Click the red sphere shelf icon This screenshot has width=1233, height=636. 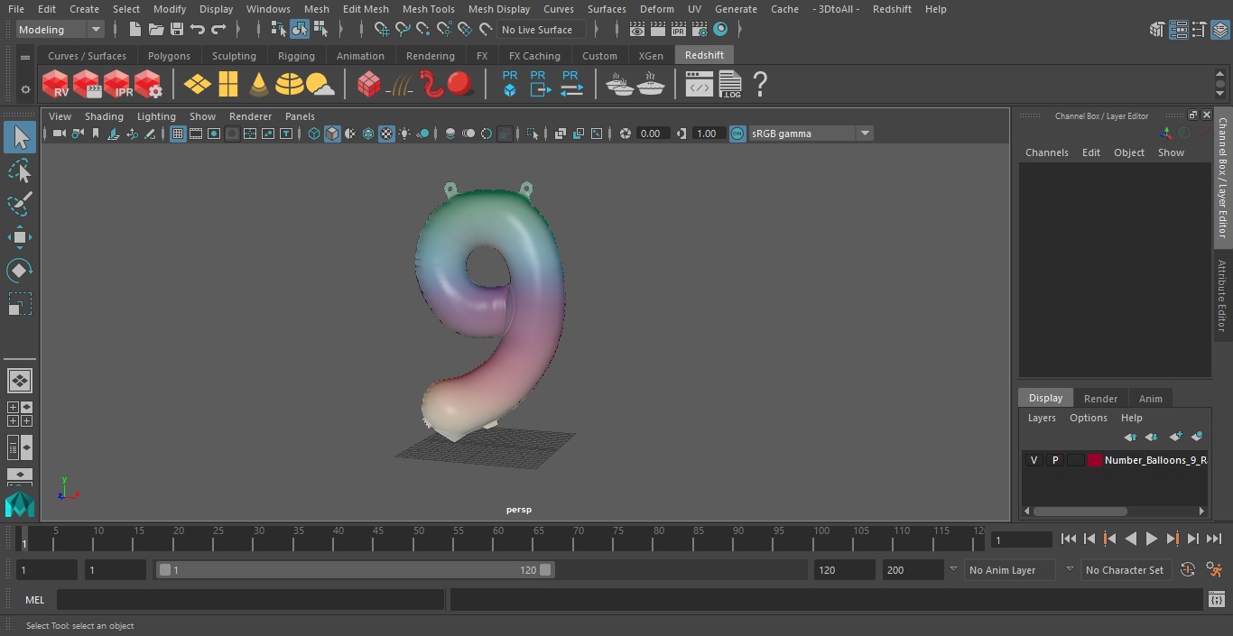[460, 85]
